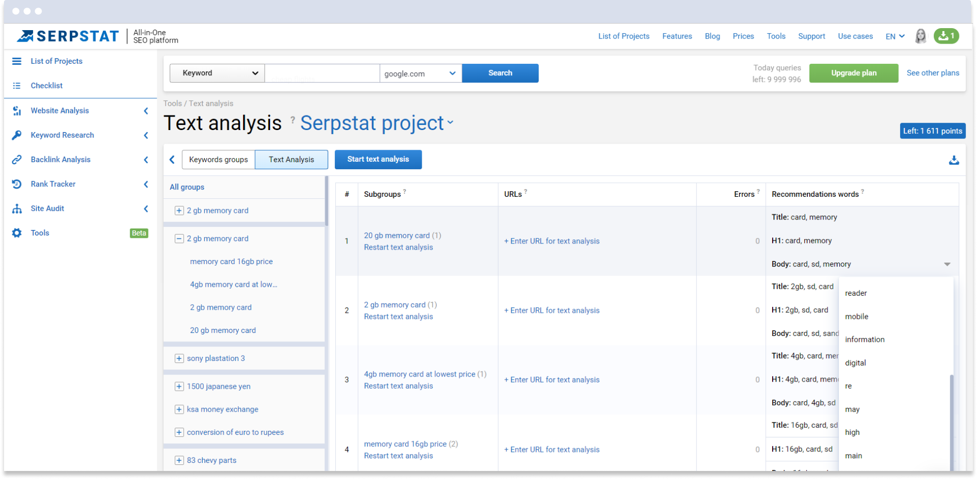Expand the 1500 japanese yen group
The width and height of the screenshot is (977, 479).
coord(179,387)
